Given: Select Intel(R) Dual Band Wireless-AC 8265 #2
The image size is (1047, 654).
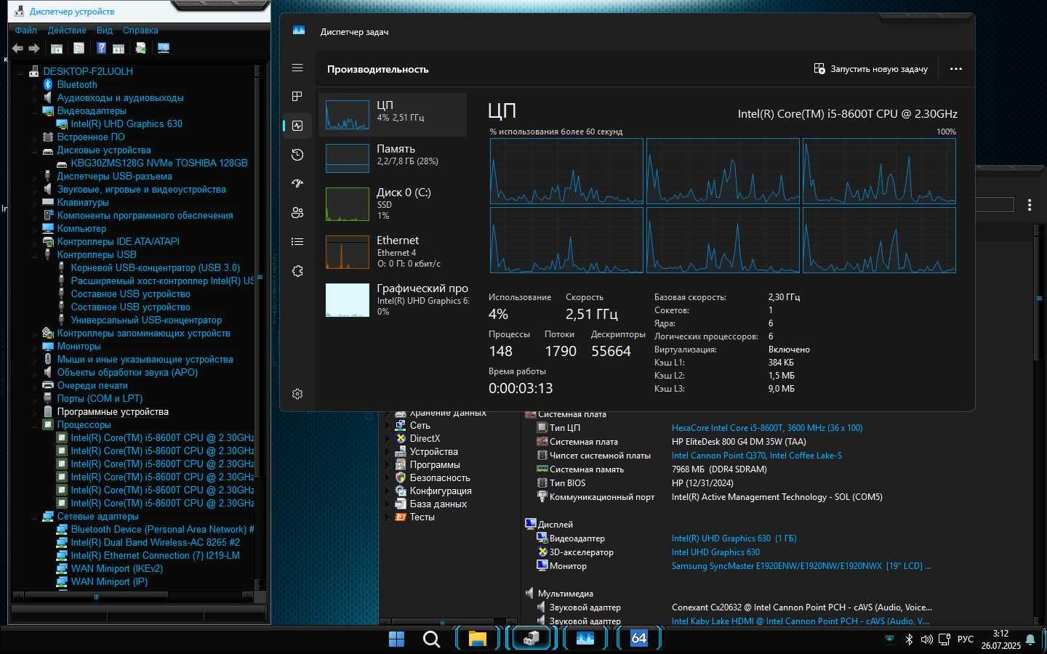Looking at the screenshot, I should (155, 543).
